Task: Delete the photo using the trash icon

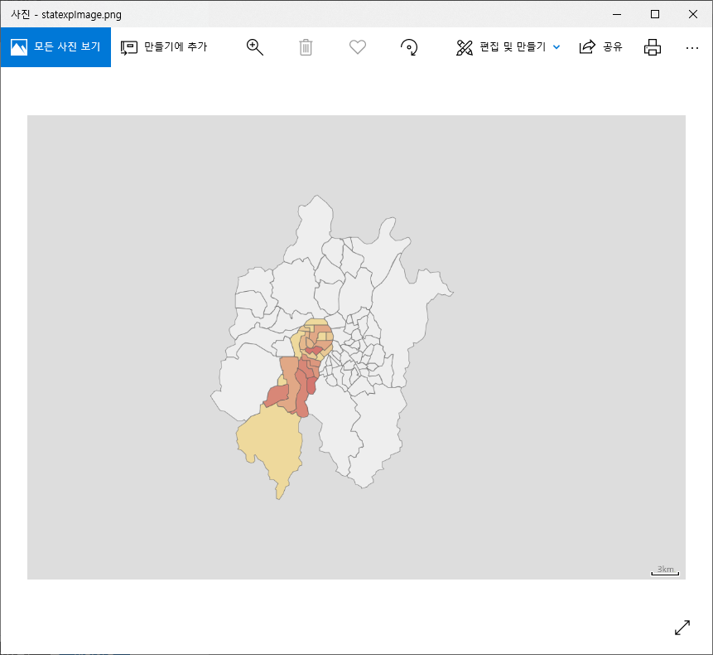Action: tap(306, 46)
